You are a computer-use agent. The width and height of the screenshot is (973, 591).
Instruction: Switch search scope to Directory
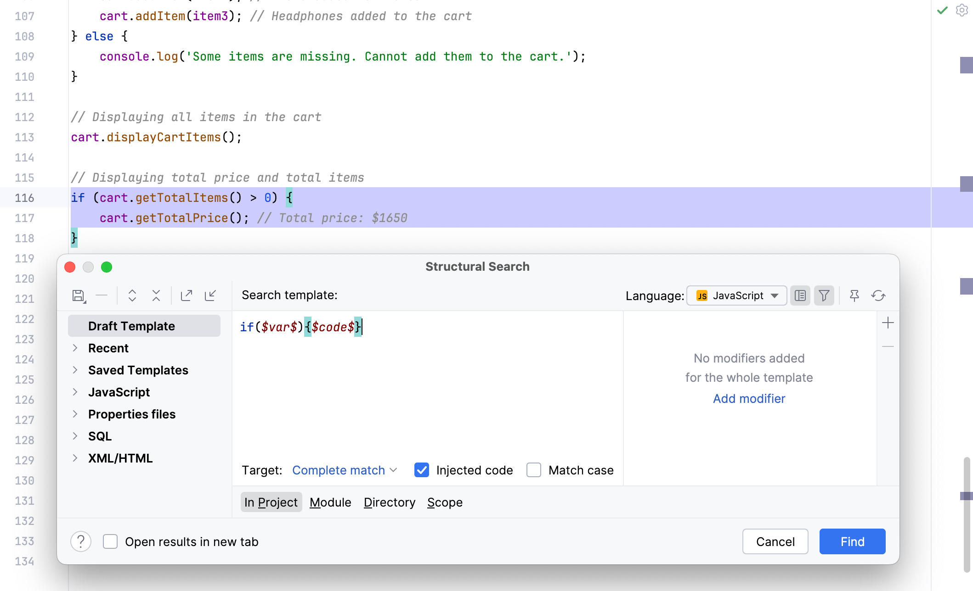click(389, 502)
